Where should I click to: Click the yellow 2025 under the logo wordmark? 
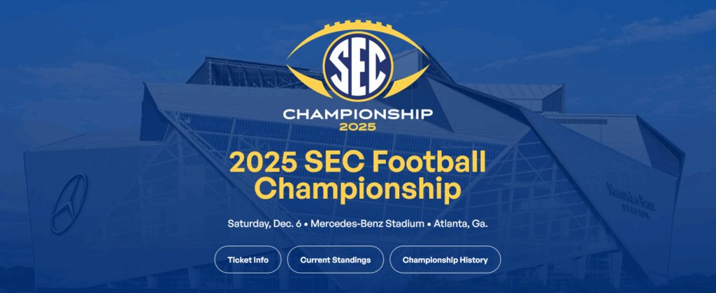click(x=357, y=127)
